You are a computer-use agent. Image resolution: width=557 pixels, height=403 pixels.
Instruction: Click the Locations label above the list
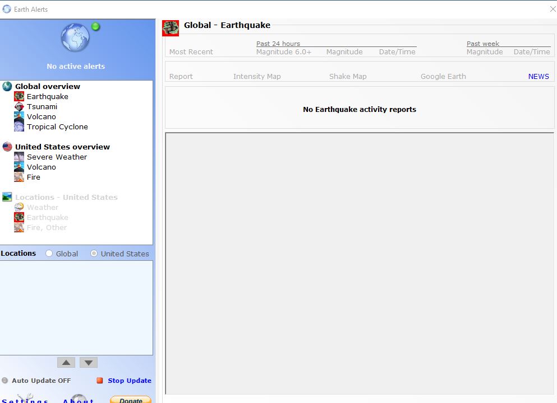tap(18, 254)
